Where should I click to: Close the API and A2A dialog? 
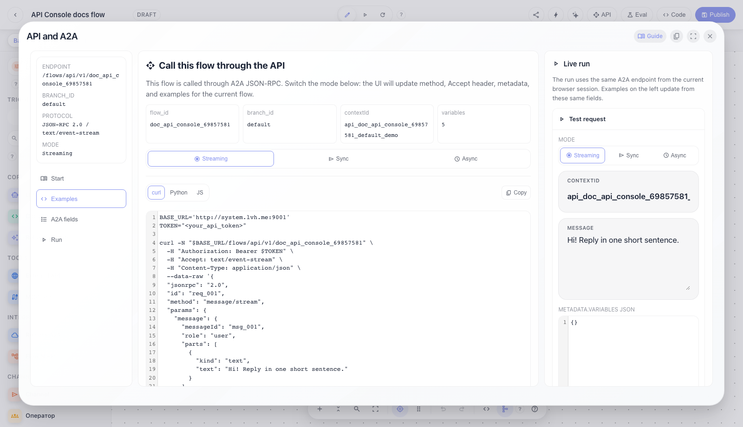point(710,36)
